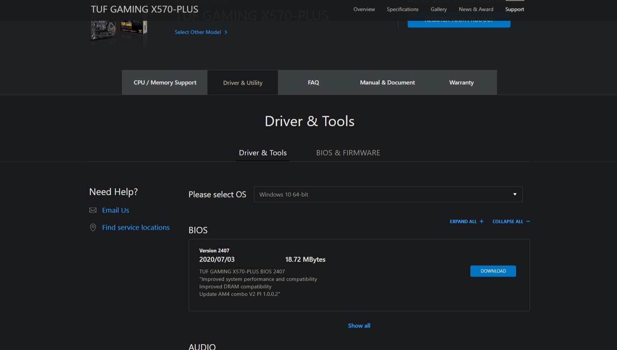
Task: Open Specifications in the top navigation
Action: [x=402, y=9]
